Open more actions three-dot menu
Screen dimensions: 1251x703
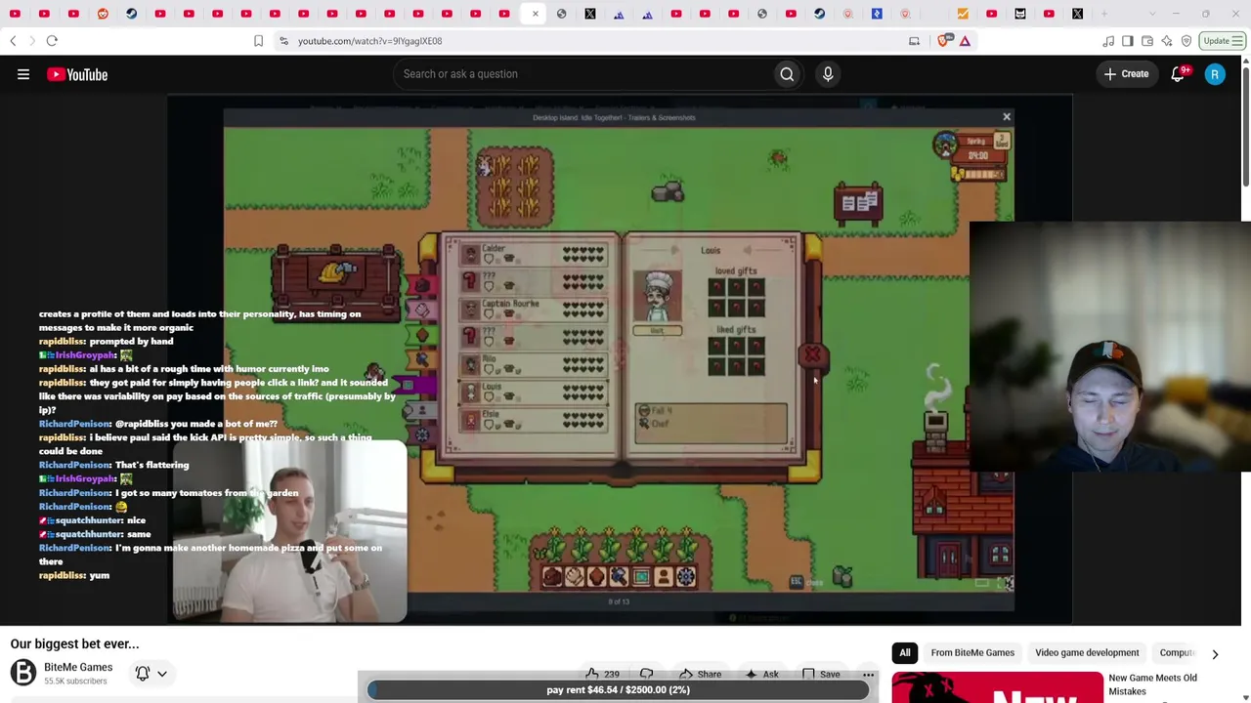tap(868, 674)
